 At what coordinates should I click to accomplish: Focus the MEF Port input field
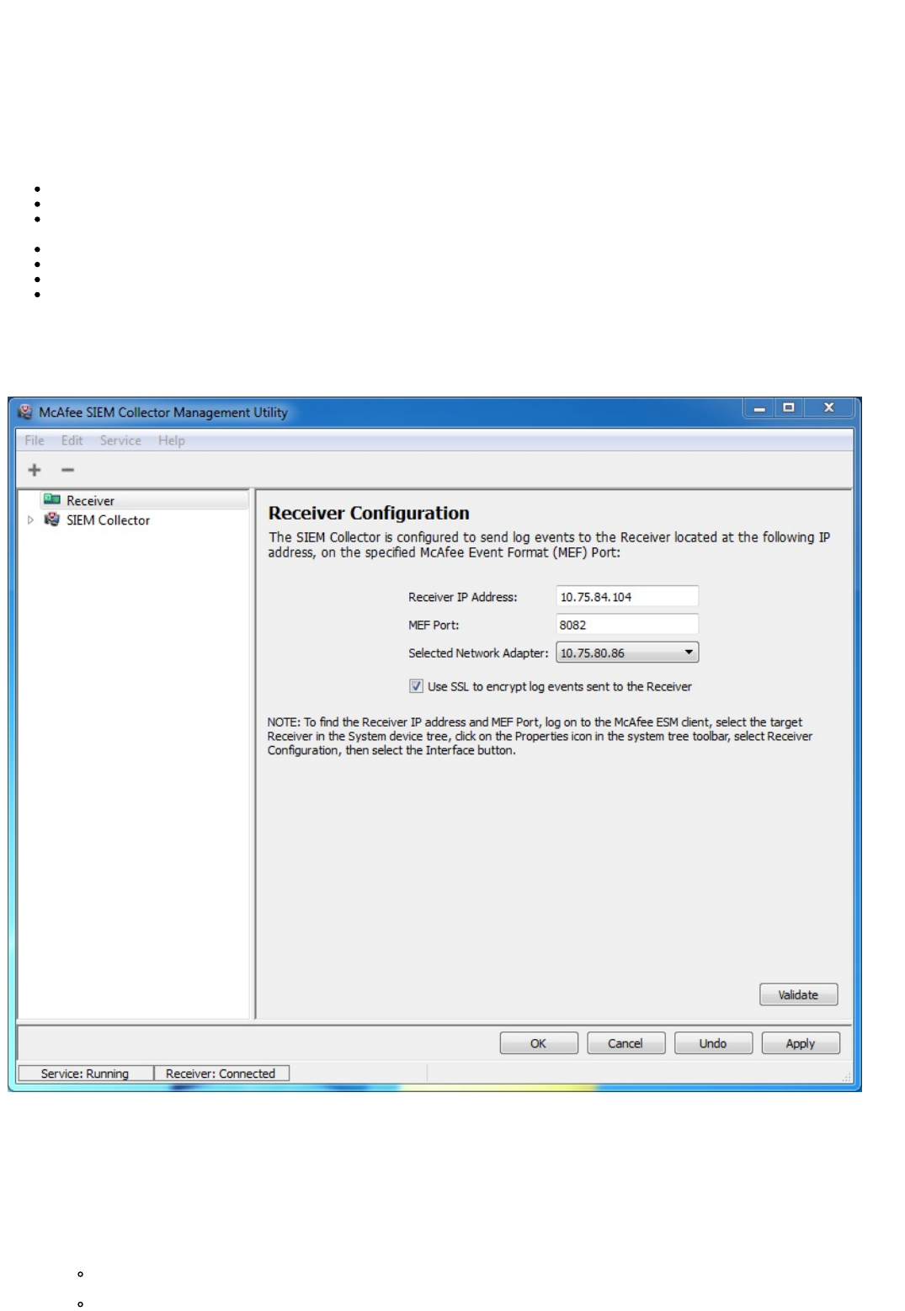pyautogui.click(x=627, y=624)
